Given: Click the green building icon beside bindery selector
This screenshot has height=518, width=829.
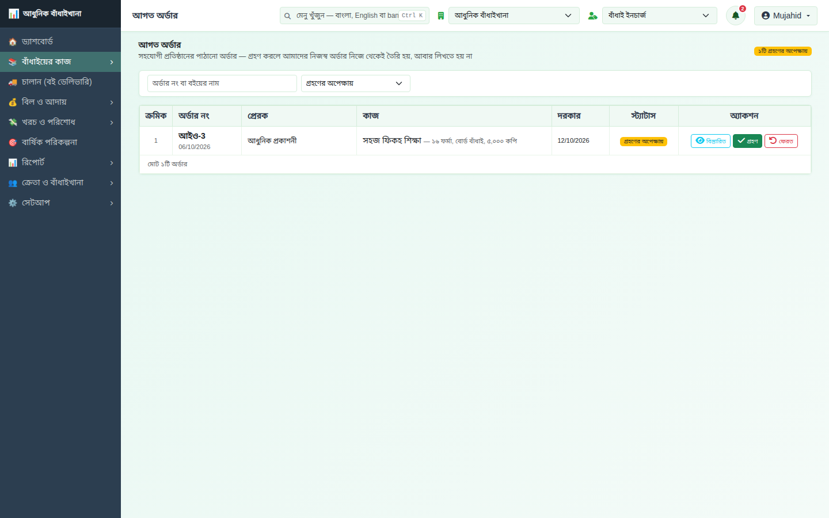Looking at the screenshot, I should [440, 16].
